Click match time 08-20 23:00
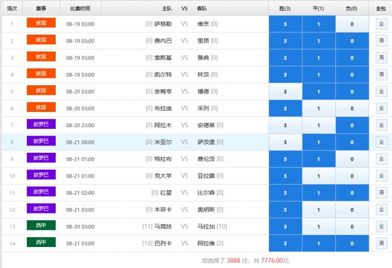The height and width of the screenshot is (268, 392). pyautogui.click(x=80, y=125)
